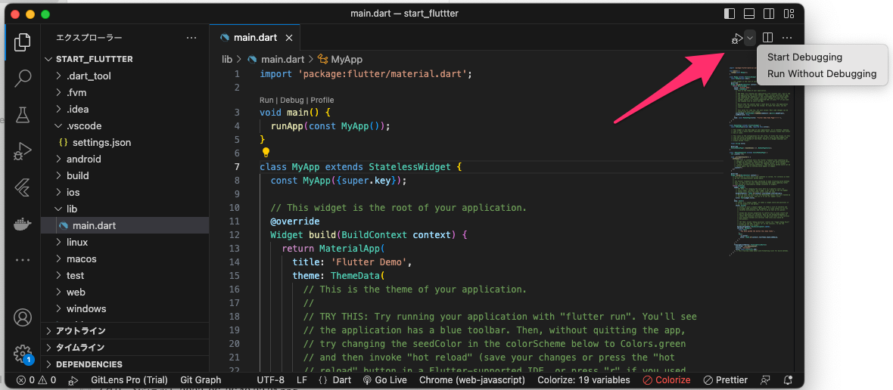Click Prettier formatter status item
This screenshot has height=390, width=893.
[726, 379]
